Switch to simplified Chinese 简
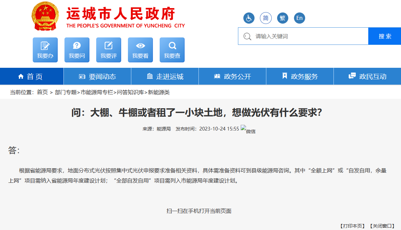The height and width of the screenshot is (230, 401). coord(266,18)
